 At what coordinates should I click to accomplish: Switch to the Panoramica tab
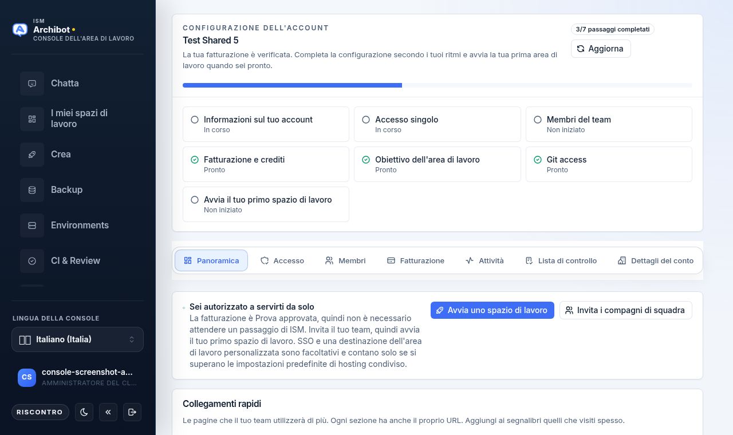211,260
